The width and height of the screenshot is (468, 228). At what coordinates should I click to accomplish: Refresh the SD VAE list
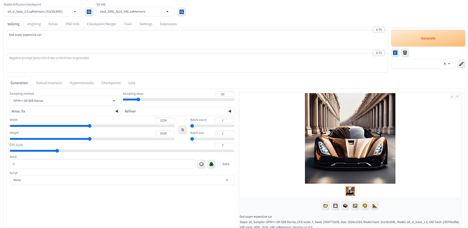[x=182, y=12]
